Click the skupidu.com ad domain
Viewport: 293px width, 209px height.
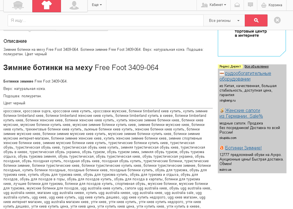[228, 138]
